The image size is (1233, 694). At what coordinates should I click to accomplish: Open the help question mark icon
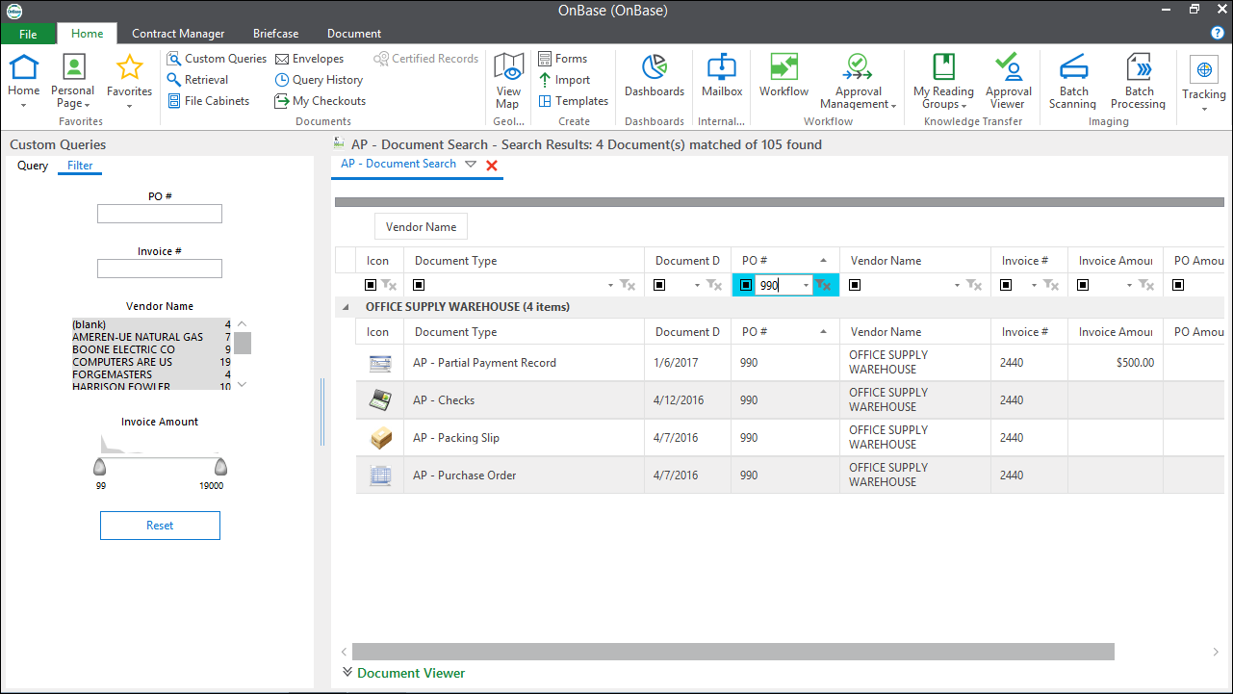1218,33
